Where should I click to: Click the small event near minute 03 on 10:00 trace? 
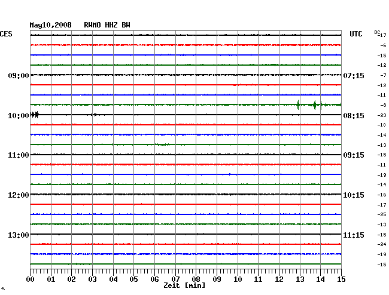pos(95,115)
